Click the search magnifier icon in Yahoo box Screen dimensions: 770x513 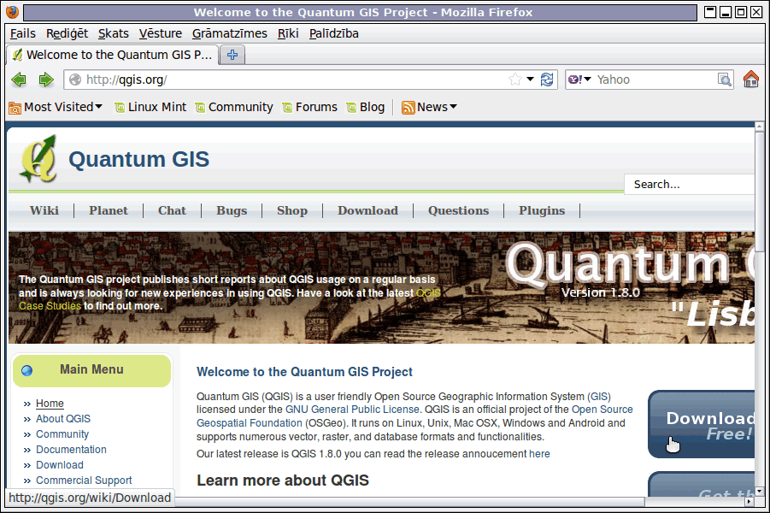tap(725, 80)
